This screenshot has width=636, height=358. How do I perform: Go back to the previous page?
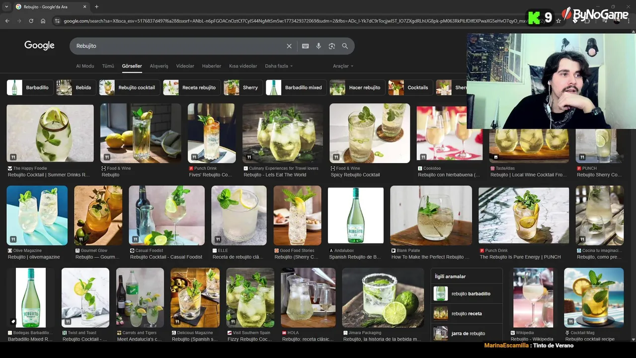click(x=7, y=21)
